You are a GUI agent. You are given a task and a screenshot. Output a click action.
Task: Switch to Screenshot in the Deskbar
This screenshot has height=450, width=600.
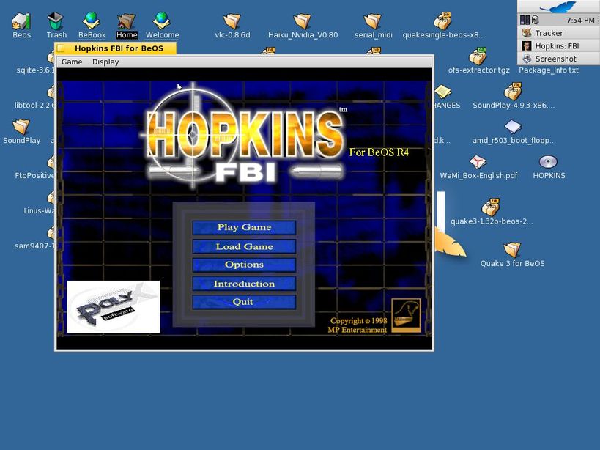click(x=559, y=59)
